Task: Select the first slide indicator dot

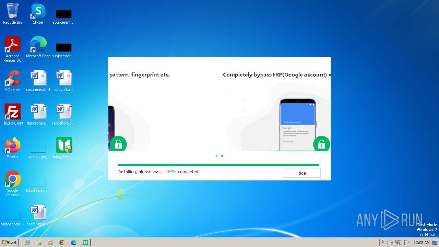Action: point(217,156)
